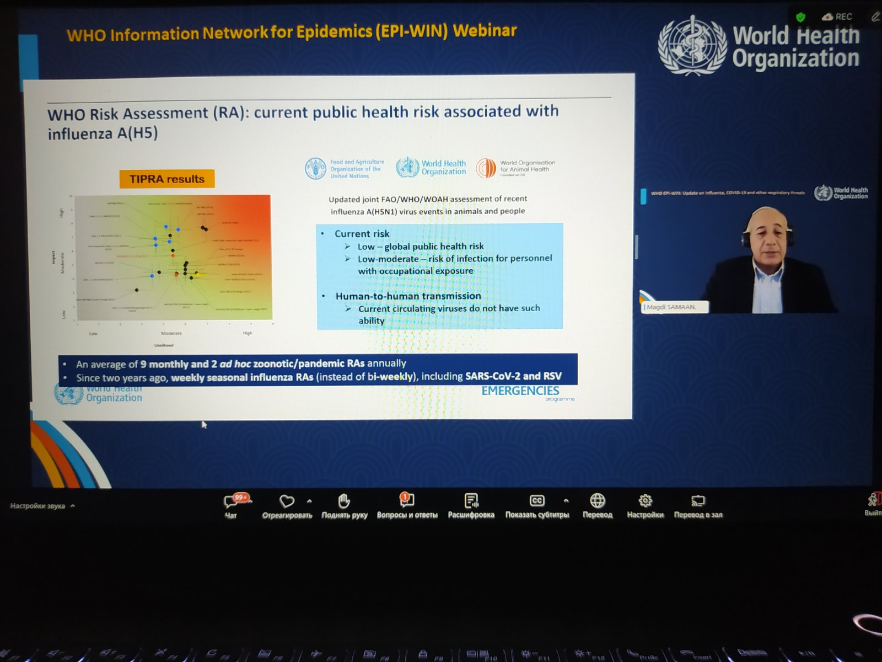This screenshot has width=882, height=662.
Task: Click the annotation pencil icon
Action: (875, 17)
